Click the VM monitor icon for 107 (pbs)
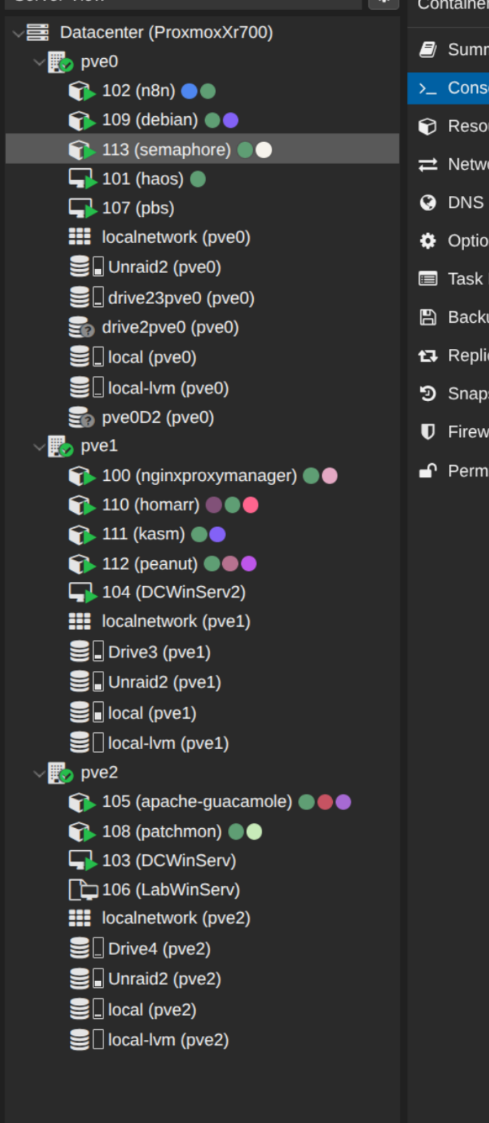This screenshot has width=489, height=1123. click(82, 208)
